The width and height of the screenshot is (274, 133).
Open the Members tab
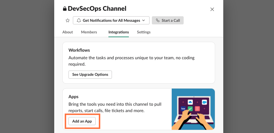[x=89, y=32]
